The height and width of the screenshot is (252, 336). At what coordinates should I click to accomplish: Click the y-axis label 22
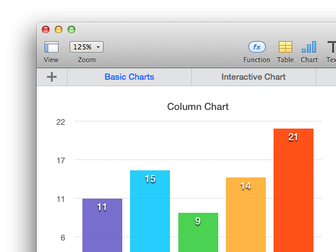coord(61,122)
